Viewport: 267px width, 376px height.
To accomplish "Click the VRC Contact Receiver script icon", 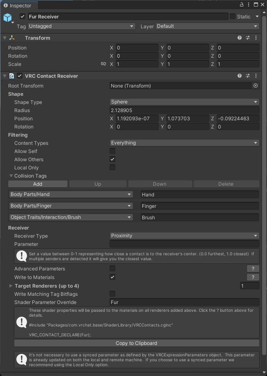I will (11, 76).
